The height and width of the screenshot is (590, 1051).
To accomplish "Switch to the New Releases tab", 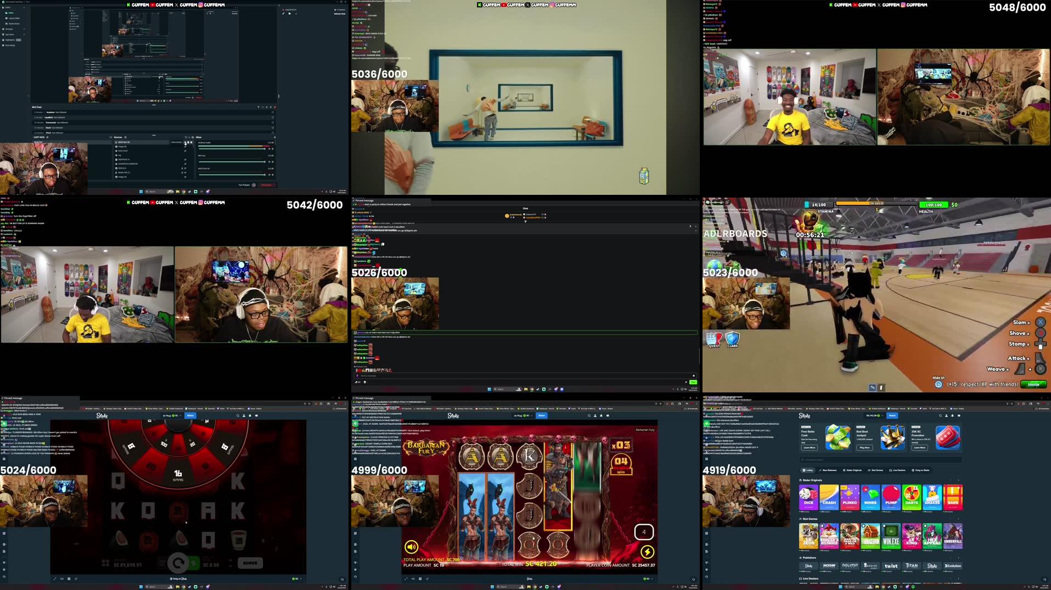I will coord(828,470).
